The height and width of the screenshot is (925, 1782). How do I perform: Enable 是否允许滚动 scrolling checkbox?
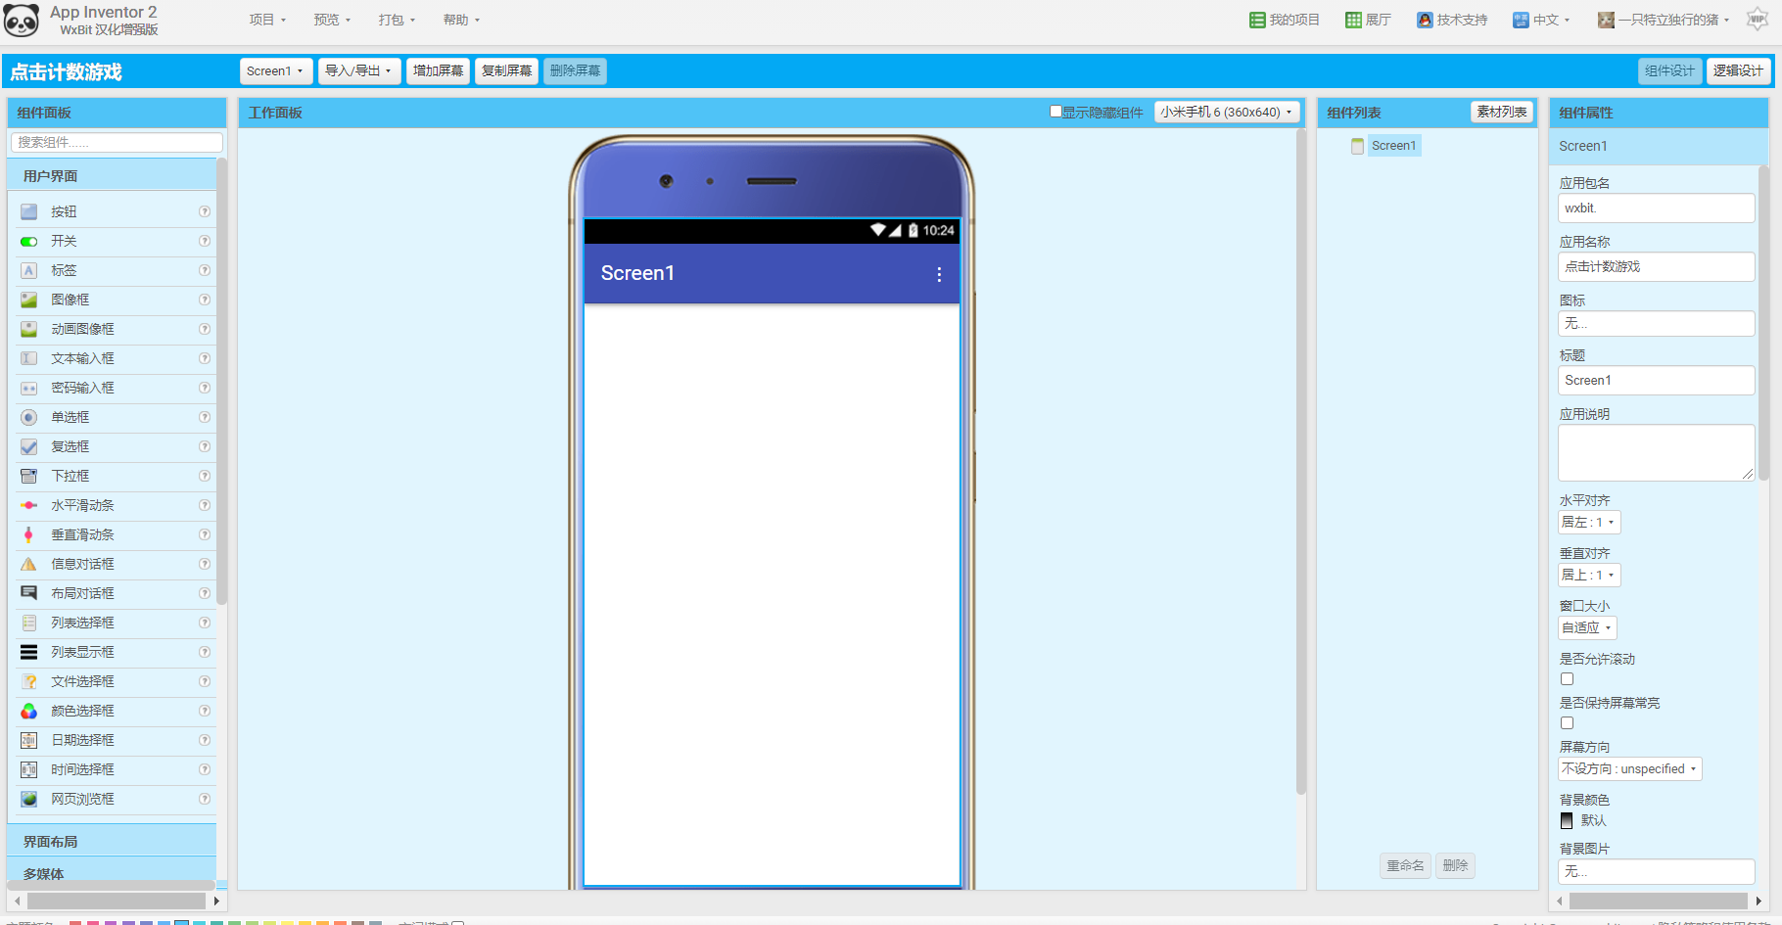(1567, 678)
